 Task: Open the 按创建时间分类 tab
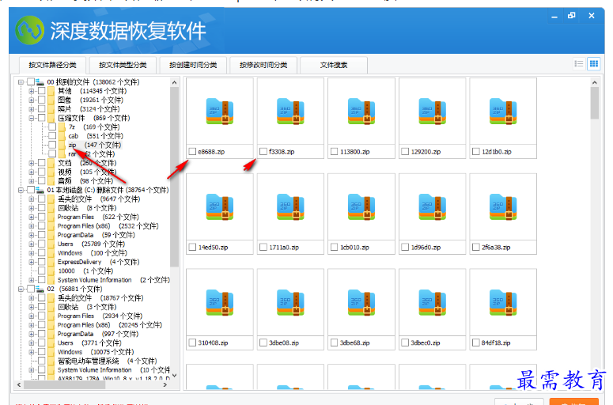(x=193, y=65)
